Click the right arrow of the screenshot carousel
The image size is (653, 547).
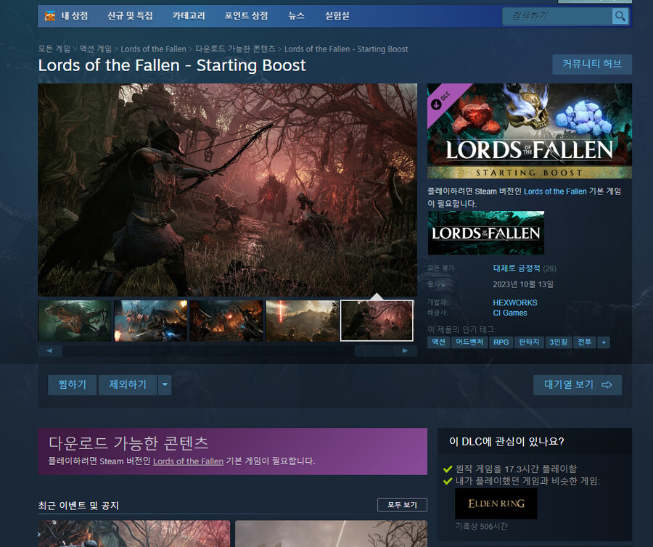coord(406,350)
